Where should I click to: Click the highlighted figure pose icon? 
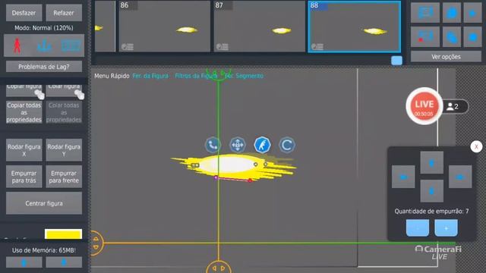click(262, 145)
